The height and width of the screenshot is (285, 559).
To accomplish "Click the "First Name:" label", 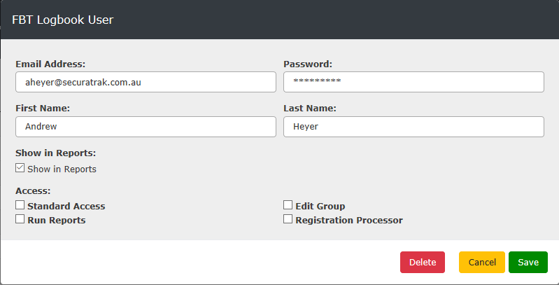I will [x=43, y=109].
